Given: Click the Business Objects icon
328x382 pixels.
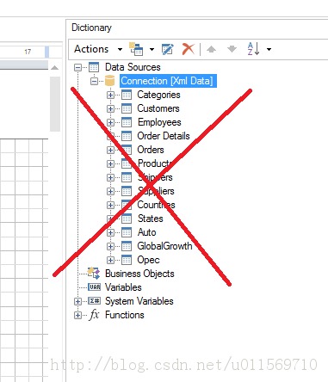Looking at the screenshot, I should click(x=94, y=274).
